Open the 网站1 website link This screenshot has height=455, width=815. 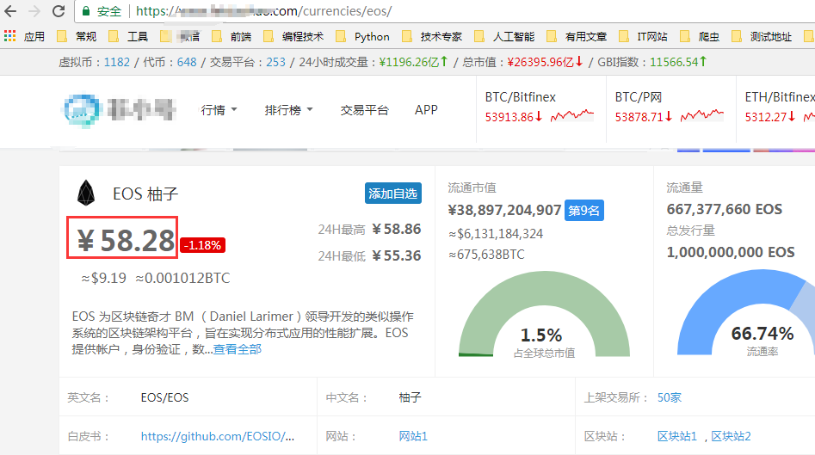point(413,436)
